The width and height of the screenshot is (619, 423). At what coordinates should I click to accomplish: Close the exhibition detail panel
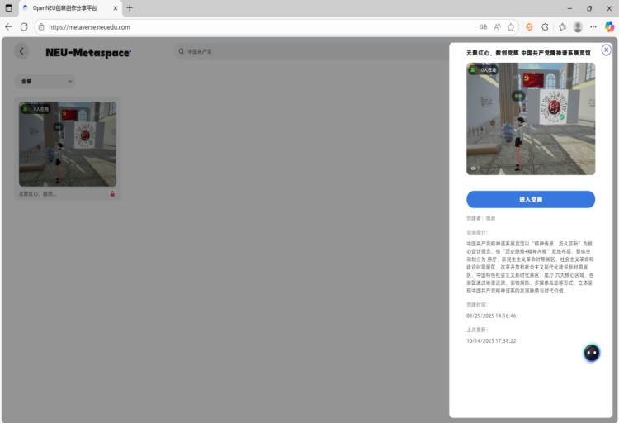click(606, 50)
